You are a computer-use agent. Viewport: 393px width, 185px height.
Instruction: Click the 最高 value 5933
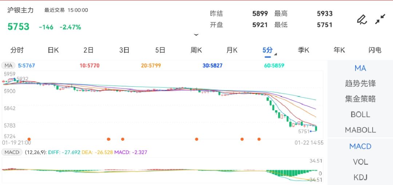tap(325, 13)
